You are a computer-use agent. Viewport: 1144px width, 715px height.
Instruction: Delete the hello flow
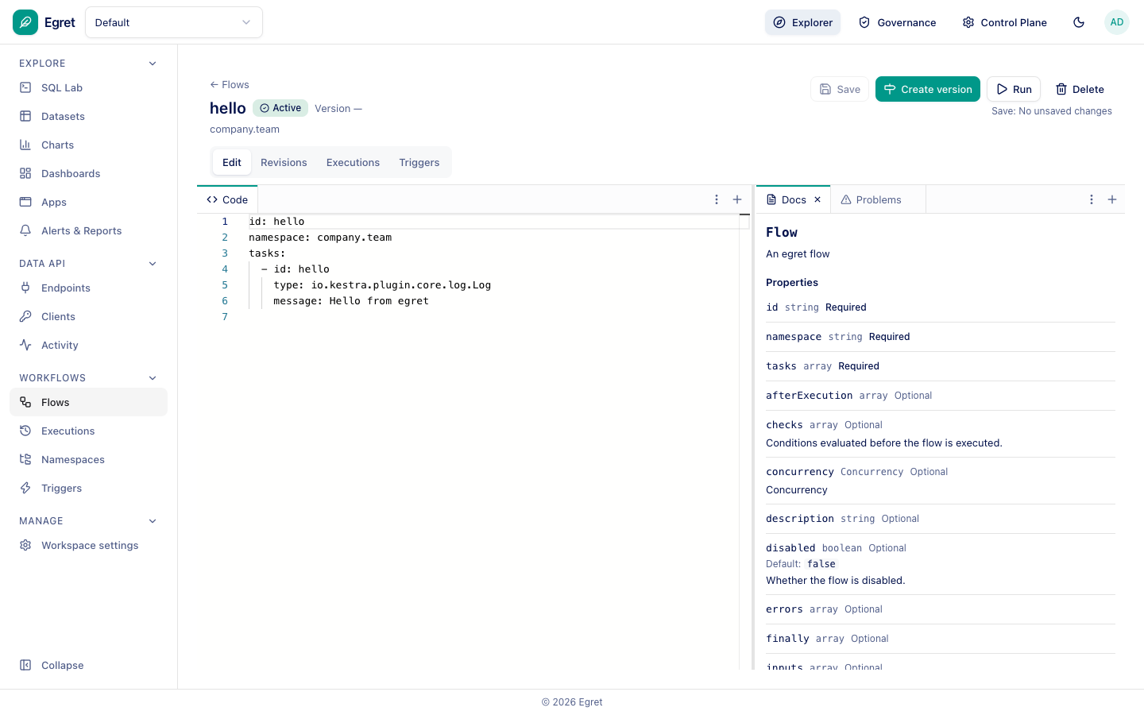[x=1080, y=89]
